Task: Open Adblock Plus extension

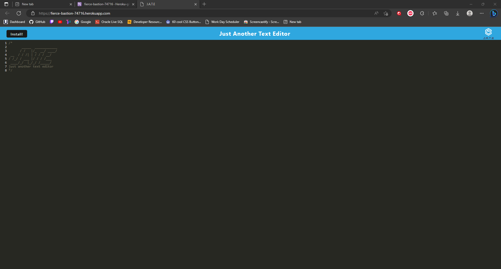Action: 410,13
